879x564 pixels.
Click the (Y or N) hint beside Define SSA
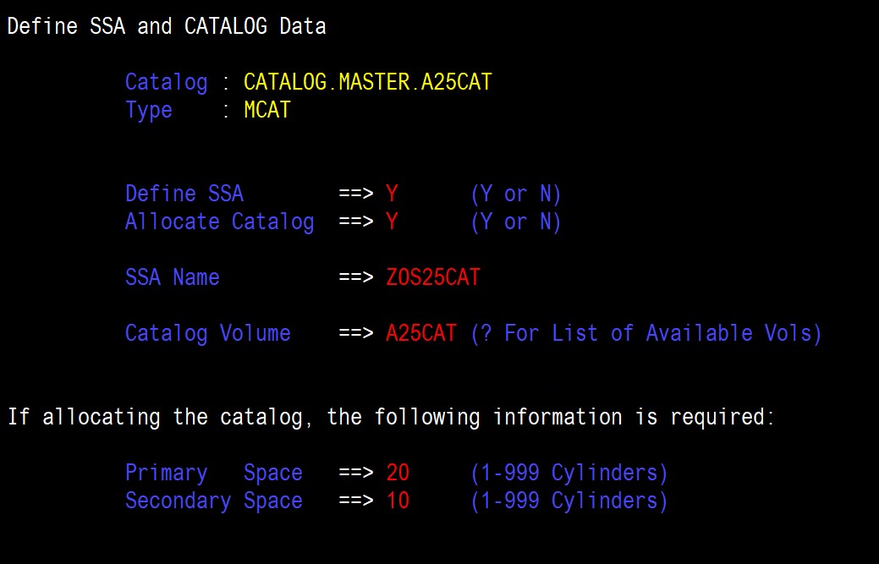[516, 194]
